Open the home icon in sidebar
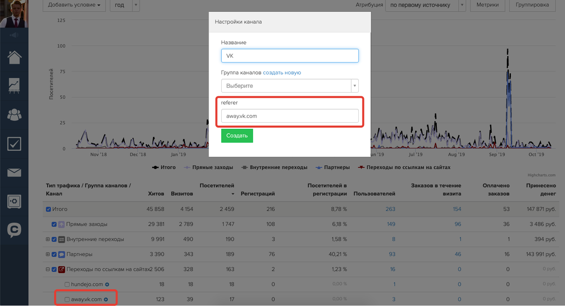The height and width of the screenshot is (306, 565). point(14,57)
